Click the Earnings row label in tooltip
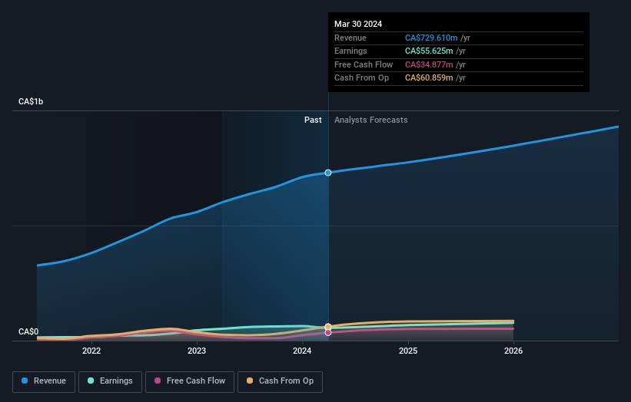631x402 pixels. (x=351, y=51)
